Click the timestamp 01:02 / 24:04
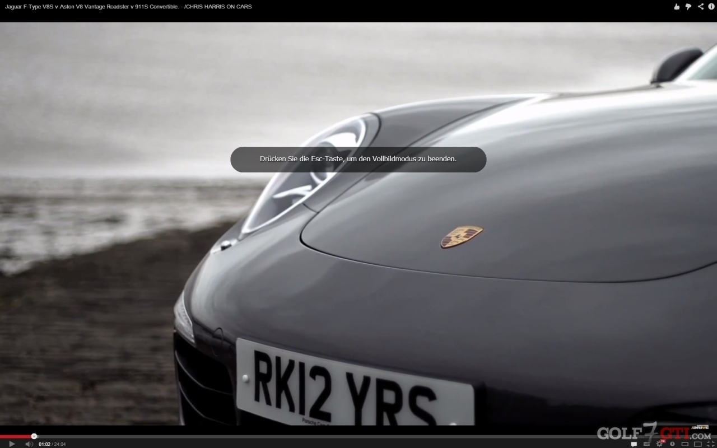This screenshot has width=717, height=448. [52, 444]
